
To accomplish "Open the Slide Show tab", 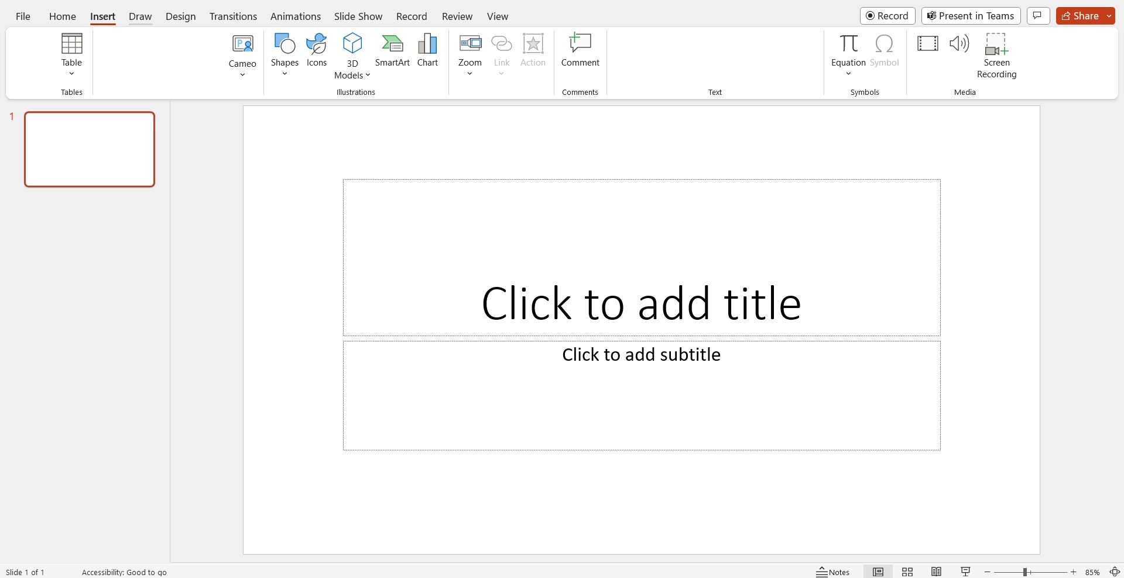I will pos(358,16).
